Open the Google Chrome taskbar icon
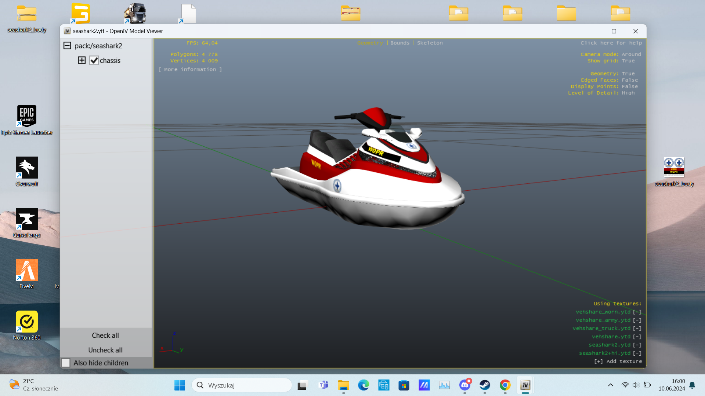 [x=505, y=385]
